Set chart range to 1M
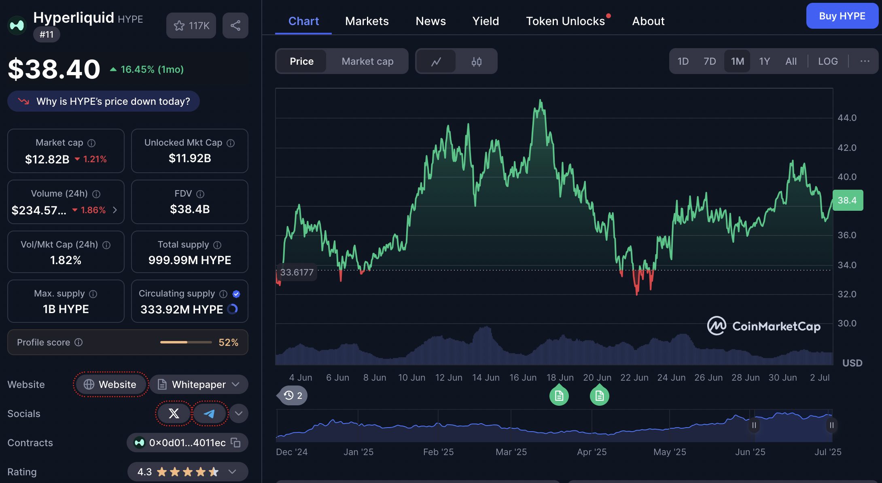Screen dimensions: 882x483 pos(737,61)
